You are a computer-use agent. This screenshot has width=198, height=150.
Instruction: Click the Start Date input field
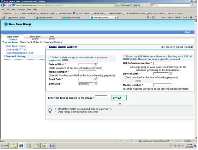86,79
